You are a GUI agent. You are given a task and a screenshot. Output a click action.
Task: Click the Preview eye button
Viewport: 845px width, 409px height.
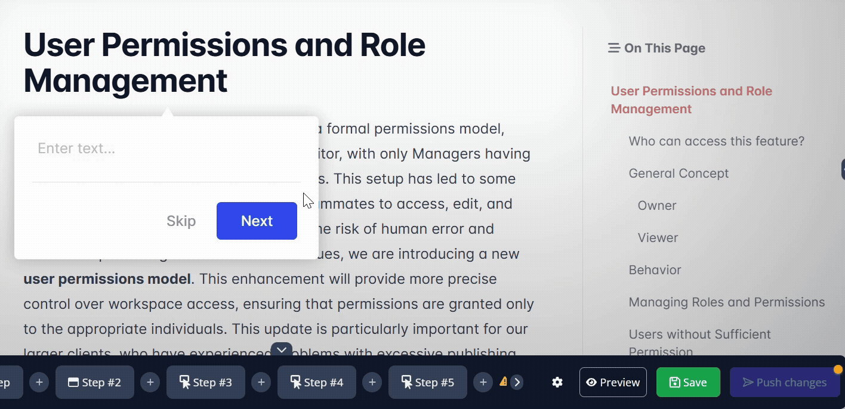click(613, 382)
